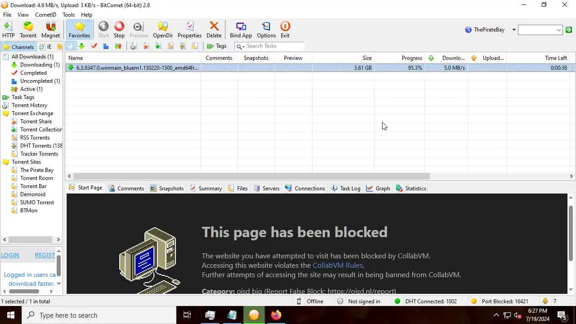
Task: Sort tasks by Size column header
Action: click(x=343, y=58)
